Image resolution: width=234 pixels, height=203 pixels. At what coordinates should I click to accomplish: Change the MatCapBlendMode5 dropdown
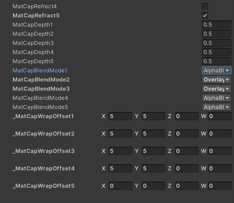click(x=217, y=107)
